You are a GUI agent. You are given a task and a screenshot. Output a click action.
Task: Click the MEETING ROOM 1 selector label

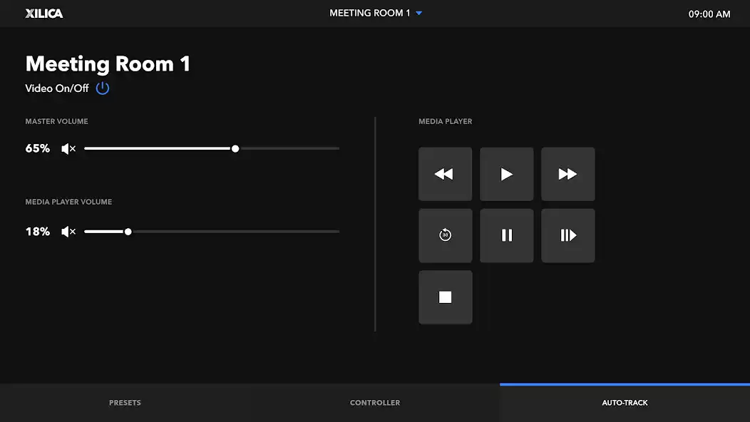pos(370,14)
